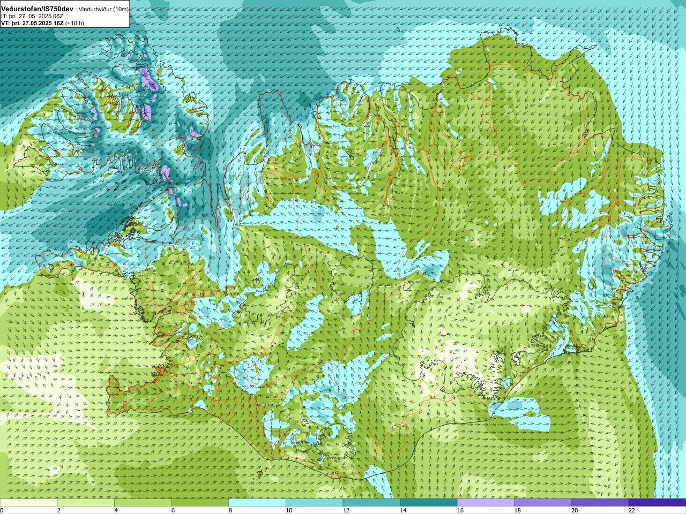Pick the 8–10 light cyan legend swatch
This screenshot has height=514, width=686.
pos(257,503)
